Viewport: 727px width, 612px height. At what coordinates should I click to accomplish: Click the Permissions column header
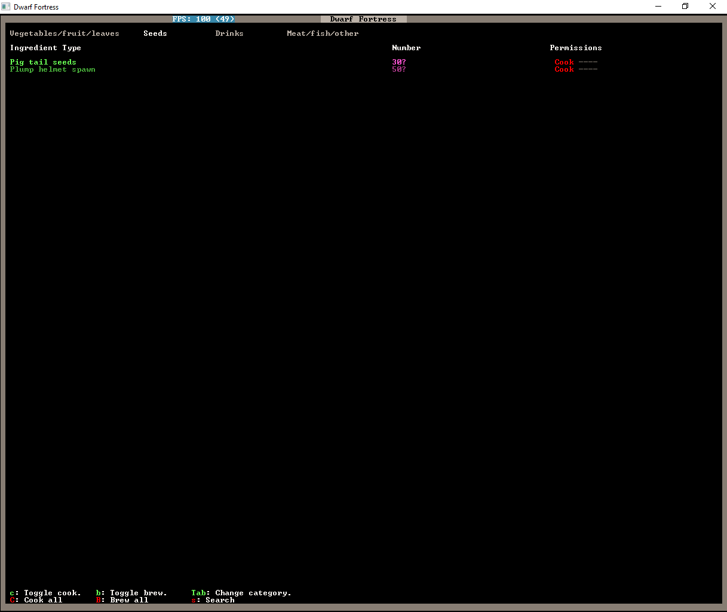click(x=576, y=48)
